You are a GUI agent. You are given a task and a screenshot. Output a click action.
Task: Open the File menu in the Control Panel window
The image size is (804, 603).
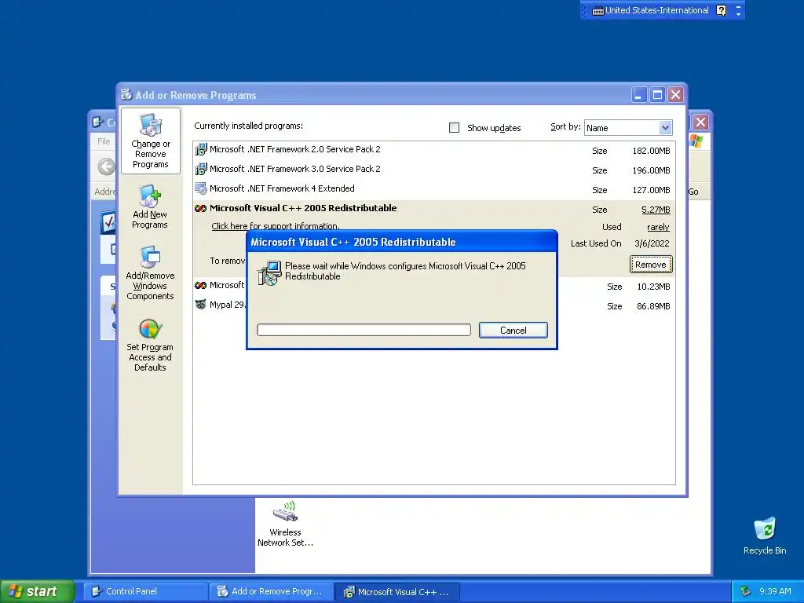point(104,141)
